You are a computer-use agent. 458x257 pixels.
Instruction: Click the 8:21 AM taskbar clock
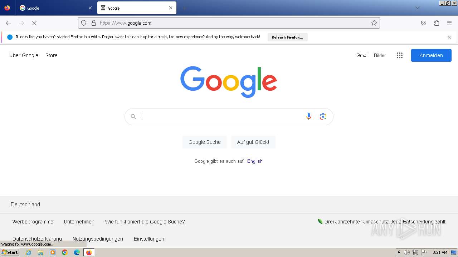[440, 252]
